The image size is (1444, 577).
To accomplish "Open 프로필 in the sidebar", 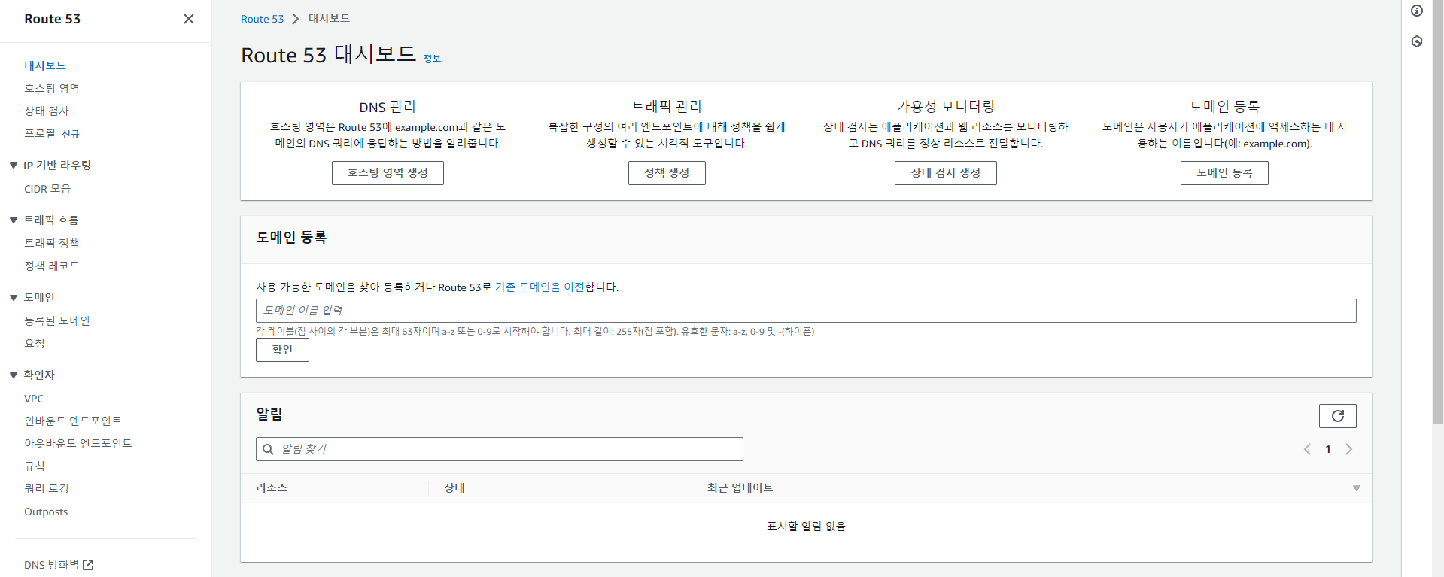I will (x=40, y=133).
